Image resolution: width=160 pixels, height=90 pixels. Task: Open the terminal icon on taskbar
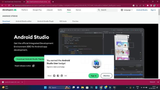coord(114,87)
